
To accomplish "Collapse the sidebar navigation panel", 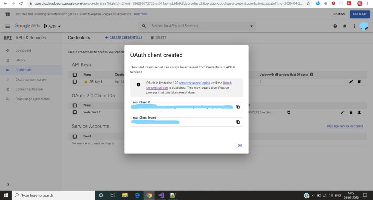I will pyautogui.click(x=8, y=185).
